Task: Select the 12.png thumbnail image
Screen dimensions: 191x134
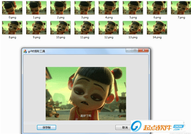Action: click(x=109, y=28)
